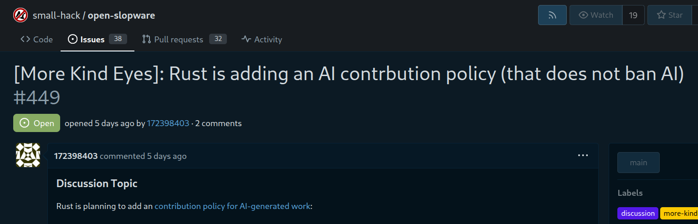Star this repository
Image resolution: width=698 pixels, height=224 pixels.
tap(670, 15)
